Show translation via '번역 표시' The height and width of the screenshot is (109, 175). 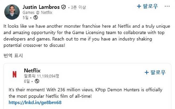(x=13, y=56)
